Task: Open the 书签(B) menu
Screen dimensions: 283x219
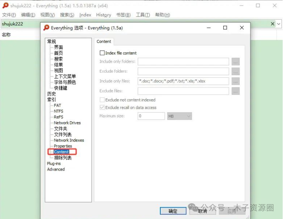Action: (x=123, y=15)
